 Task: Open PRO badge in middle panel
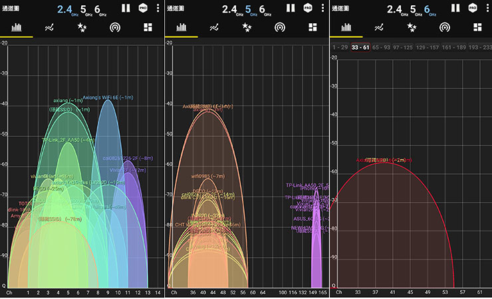[308, 8]
